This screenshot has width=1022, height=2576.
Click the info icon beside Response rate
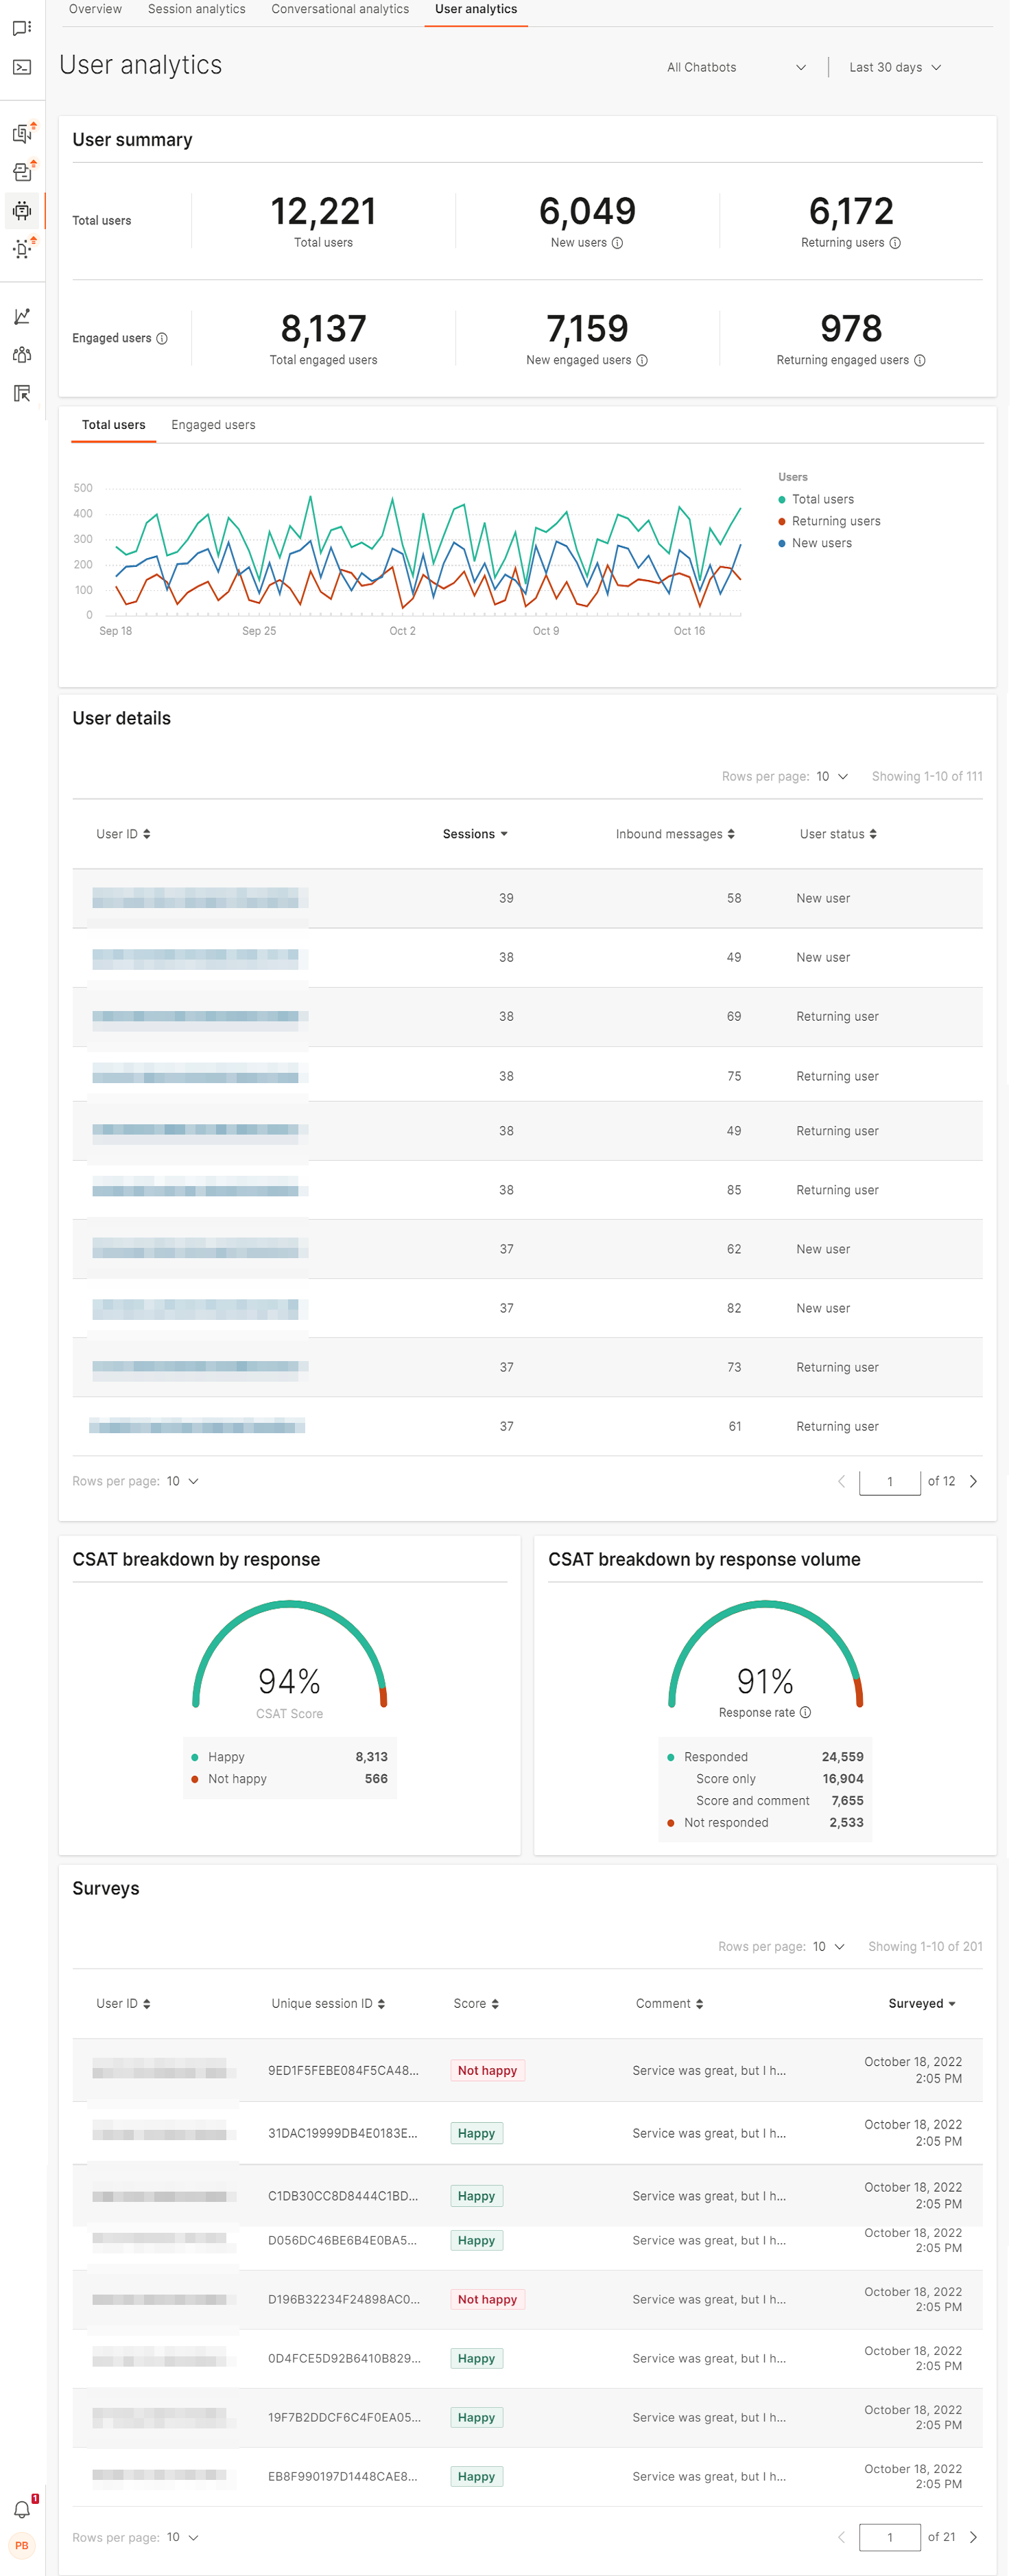coord(805,1712)
